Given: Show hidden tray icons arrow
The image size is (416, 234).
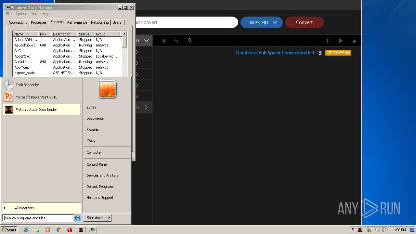Looking at the screenshot, I should pos(353,230).
